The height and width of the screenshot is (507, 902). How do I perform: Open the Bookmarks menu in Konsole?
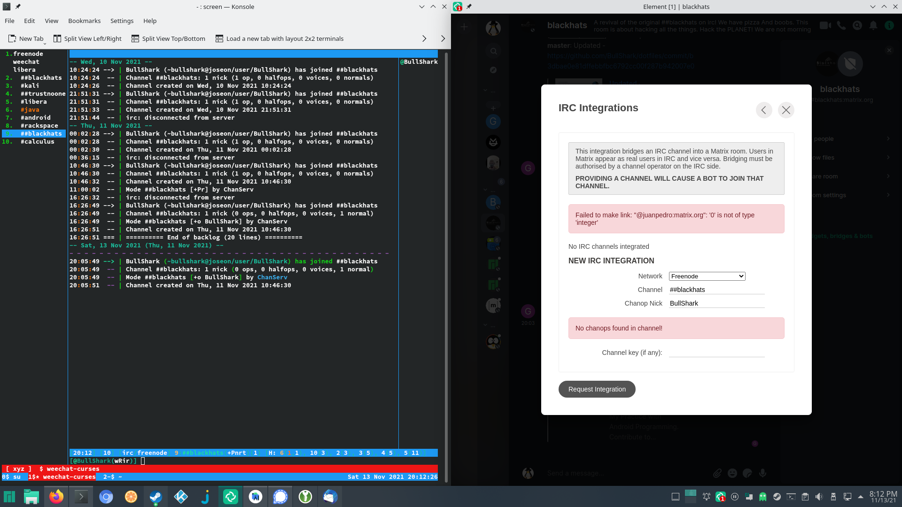pos(84,21)
